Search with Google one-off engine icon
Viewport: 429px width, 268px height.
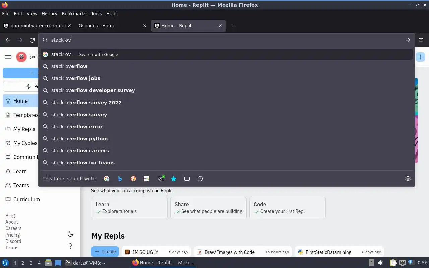click(x=107, y=179)
